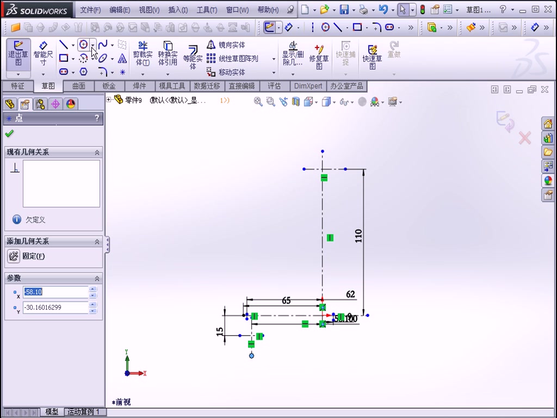Open the 工具(T) menu

[x=207, y=10]
